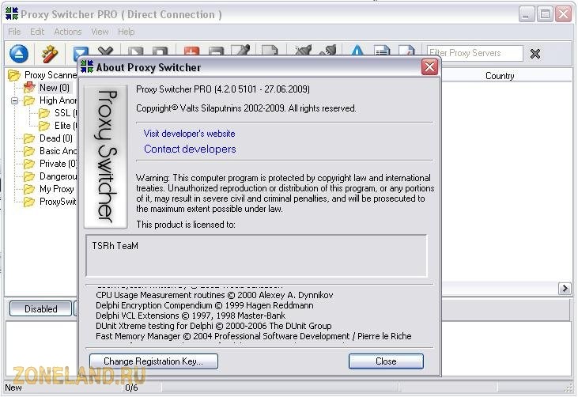Click the CPU Usage Measurement routines credit
This screenshot has height=397, width=578.
point(214,295)
